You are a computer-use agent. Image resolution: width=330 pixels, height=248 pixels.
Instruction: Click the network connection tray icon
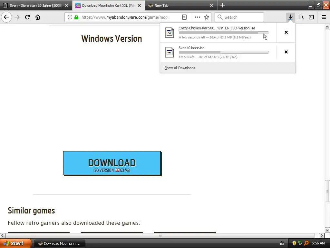click(300, 243)
